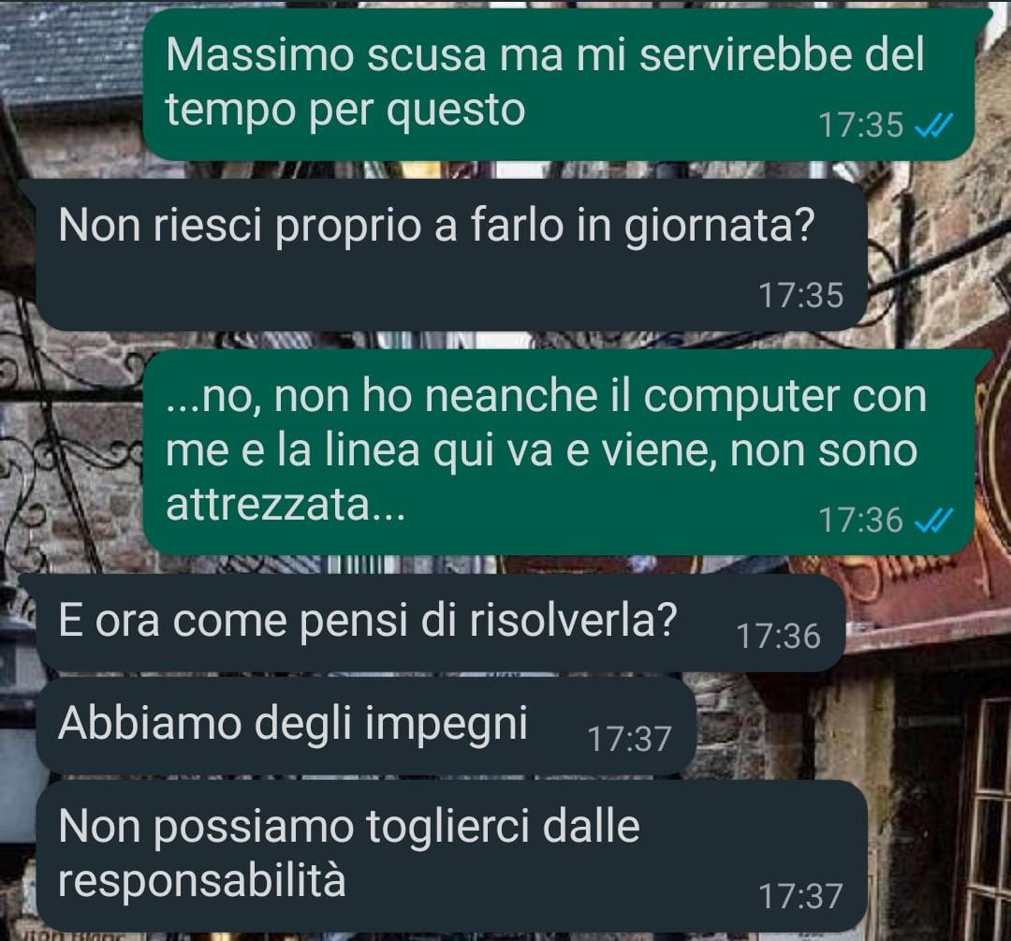Select message 'Non riesci proprio a farlo'
The width and height of the screenshot is (1011, 941).
click(451, 255)
